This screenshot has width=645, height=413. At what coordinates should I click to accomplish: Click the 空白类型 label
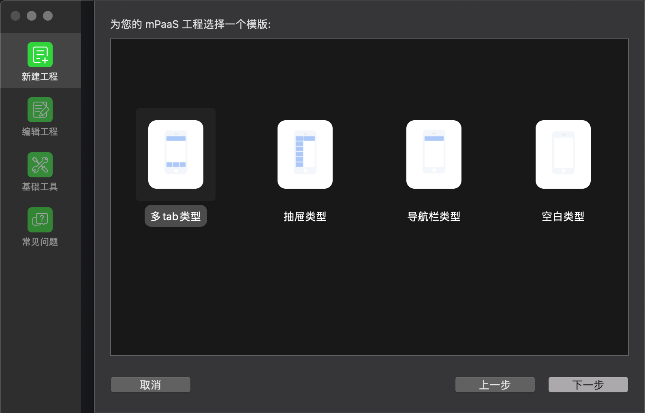(x=563, y=217)
